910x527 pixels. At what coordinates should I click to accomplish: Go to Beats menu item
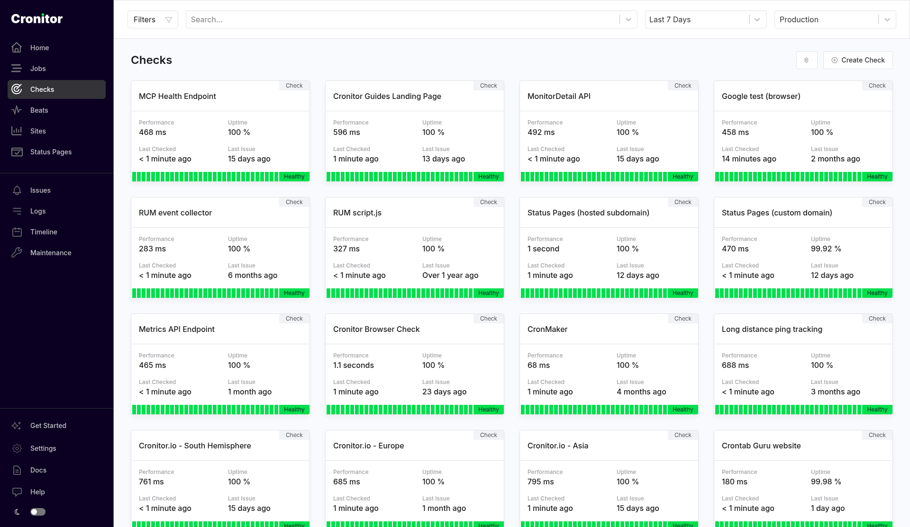pyautogui.click(x=56, y=110)
